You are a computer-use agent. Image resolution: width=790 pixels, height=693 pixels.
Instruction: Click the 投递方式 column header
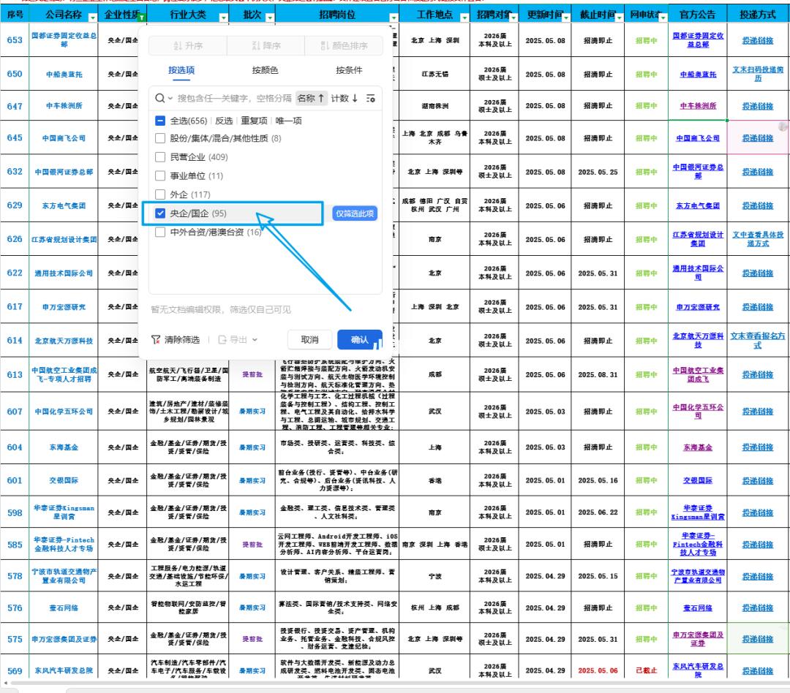click(x=757, y=15)
